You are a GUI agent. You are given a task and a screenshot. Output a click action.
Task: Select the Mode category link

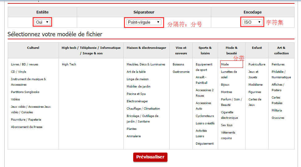[x=225, y=64]
